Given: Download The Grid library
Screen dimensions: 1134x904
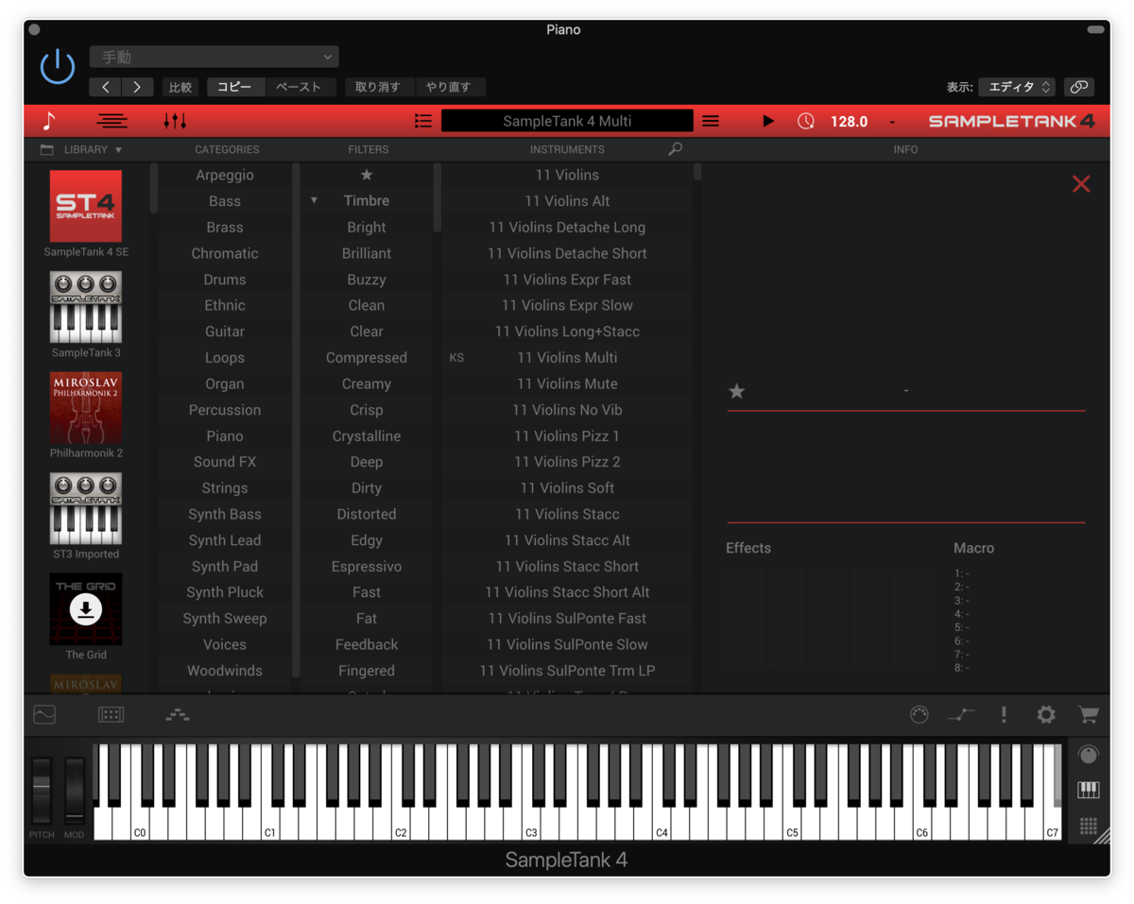Looking at the screenshot, I should click(86, 609).
